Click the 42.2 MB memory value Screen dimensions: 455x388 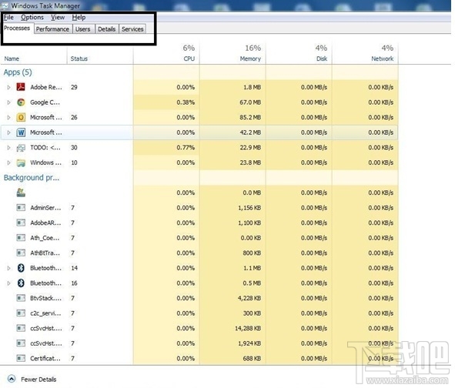[x=250, y=132]
